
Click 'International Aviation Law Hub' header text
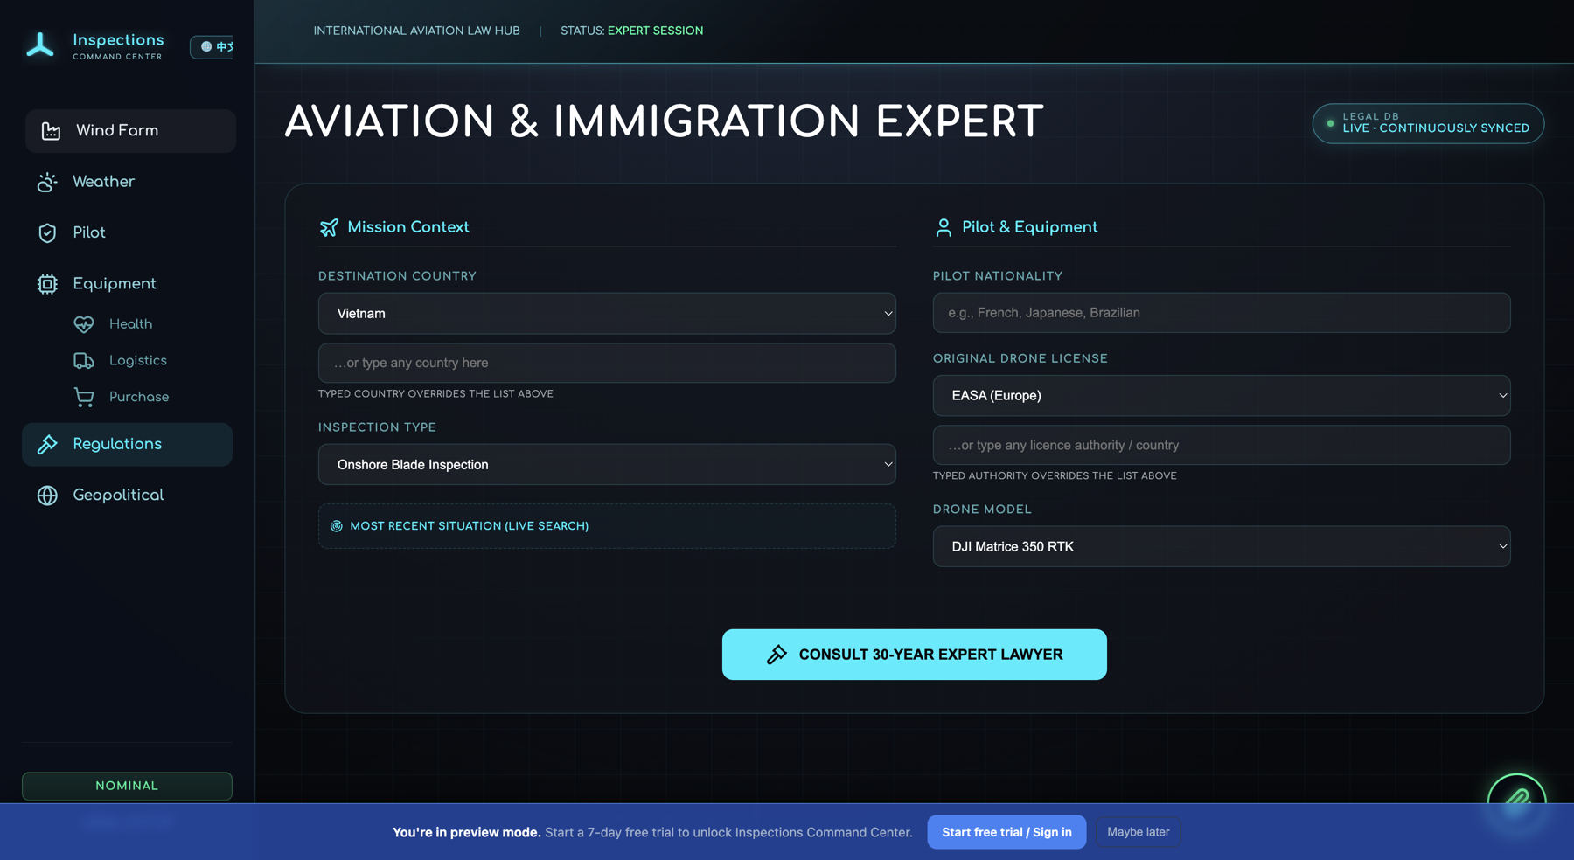click(x=416, y=31)
